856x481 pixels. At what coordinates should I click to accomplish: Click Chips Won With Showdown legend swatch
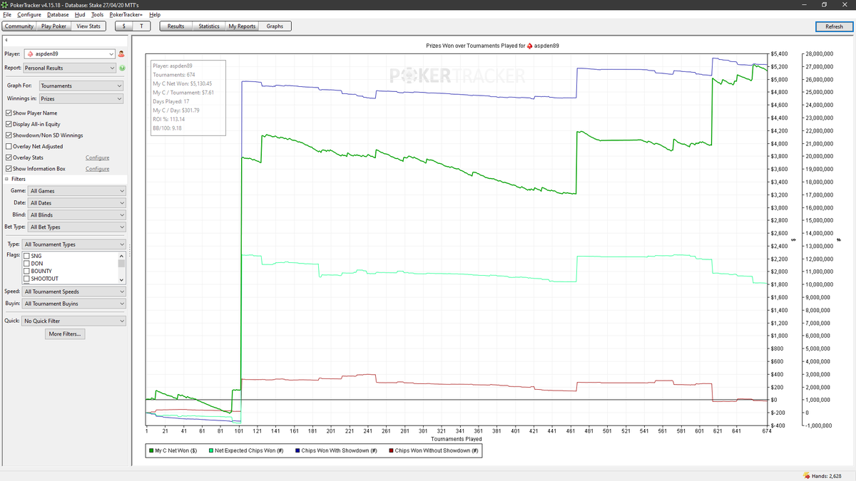(298, 450)
